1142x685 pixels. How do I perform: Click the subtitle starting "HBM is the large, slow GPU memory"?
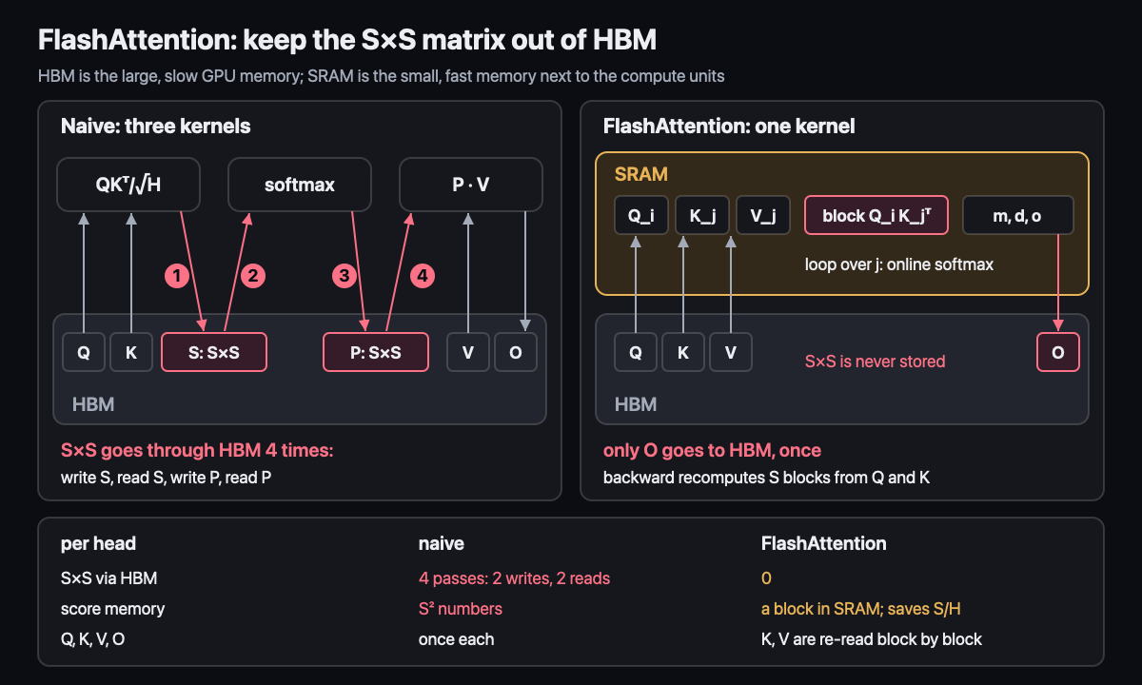(381, 76)
